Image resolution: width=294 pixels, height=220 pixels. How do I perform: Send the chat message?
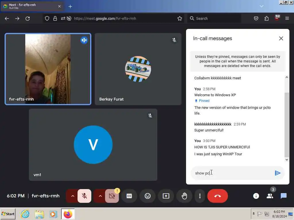coord(278,173)
